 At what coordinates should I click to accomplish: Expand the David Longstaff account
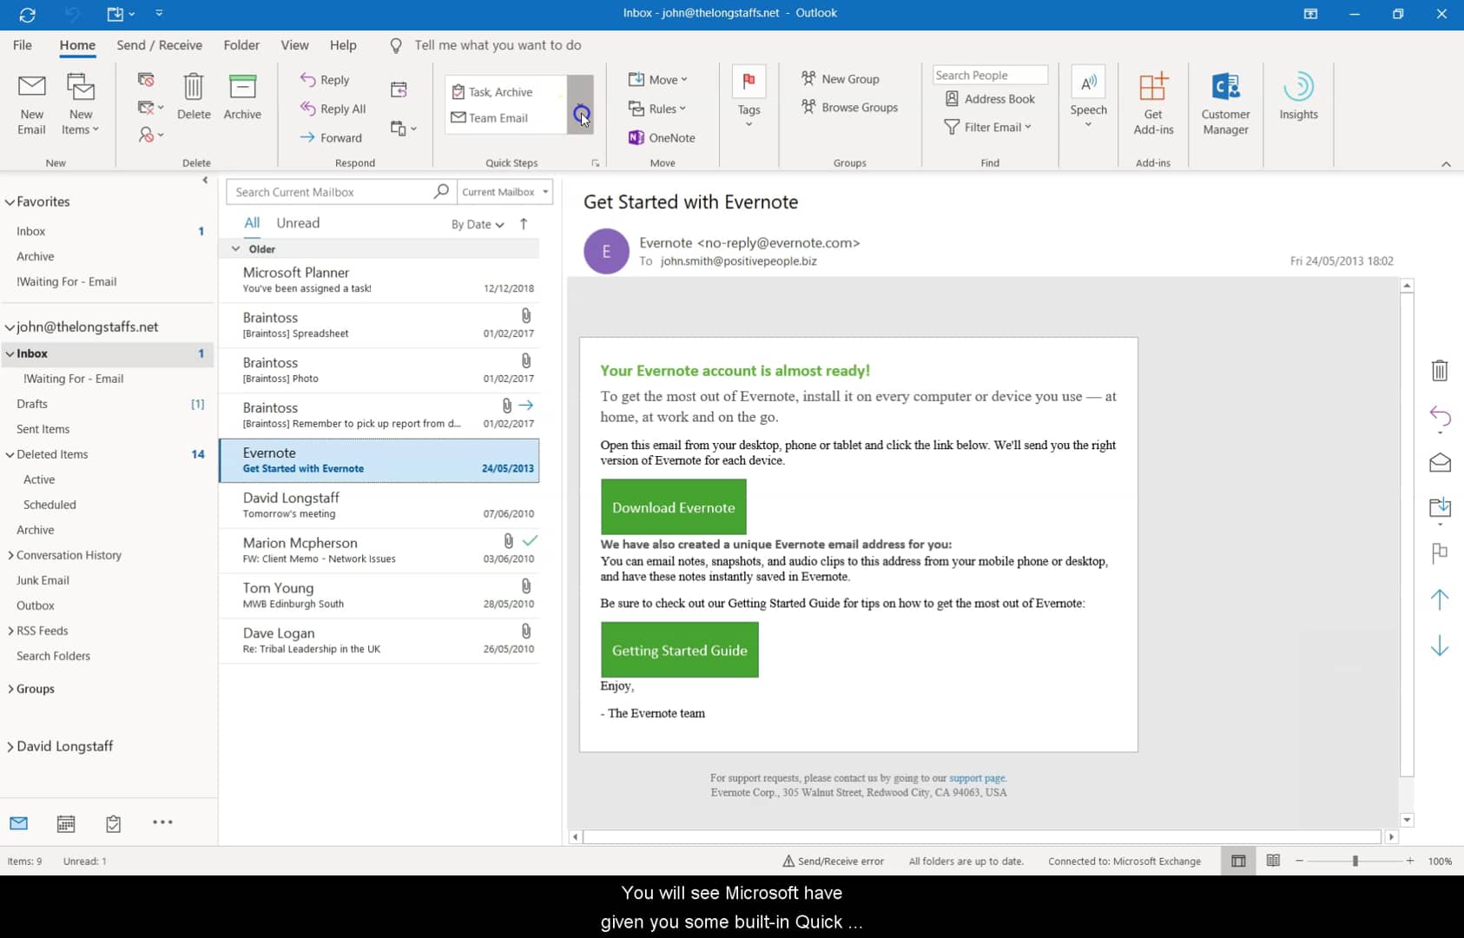[10, 747]
